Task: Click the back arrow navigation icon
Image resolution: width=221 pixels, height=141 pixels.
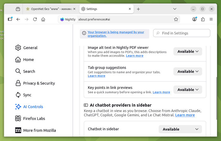Action: 18,19
